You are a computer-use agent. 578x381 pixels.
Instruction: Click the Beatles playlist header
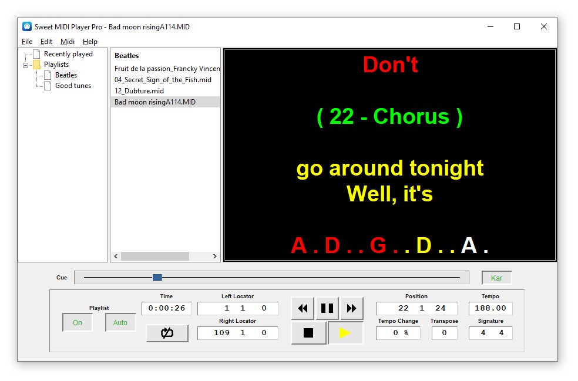point(127,56)
